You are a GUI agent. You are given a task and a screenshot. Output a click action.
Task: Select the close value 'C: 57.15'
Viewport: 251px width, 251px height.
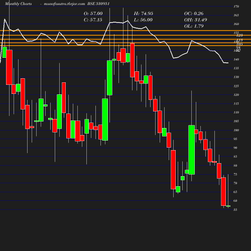pyautogui.click(x=93, y=20)
